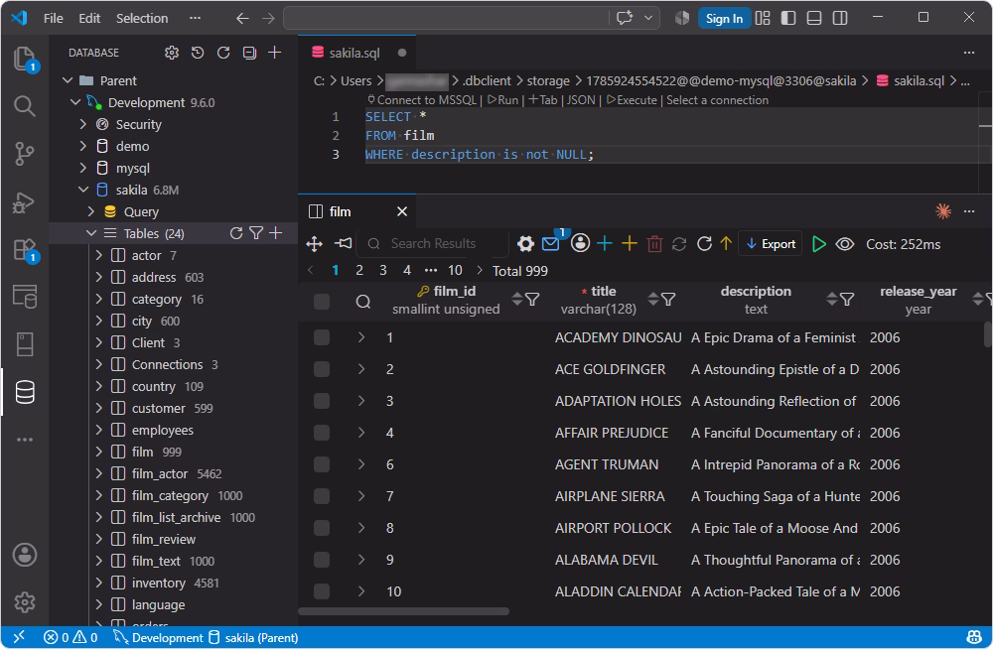Click the results horizontal scrollbar
The image size is (993, 649).
pyautogui.click(x=403, y=611)
